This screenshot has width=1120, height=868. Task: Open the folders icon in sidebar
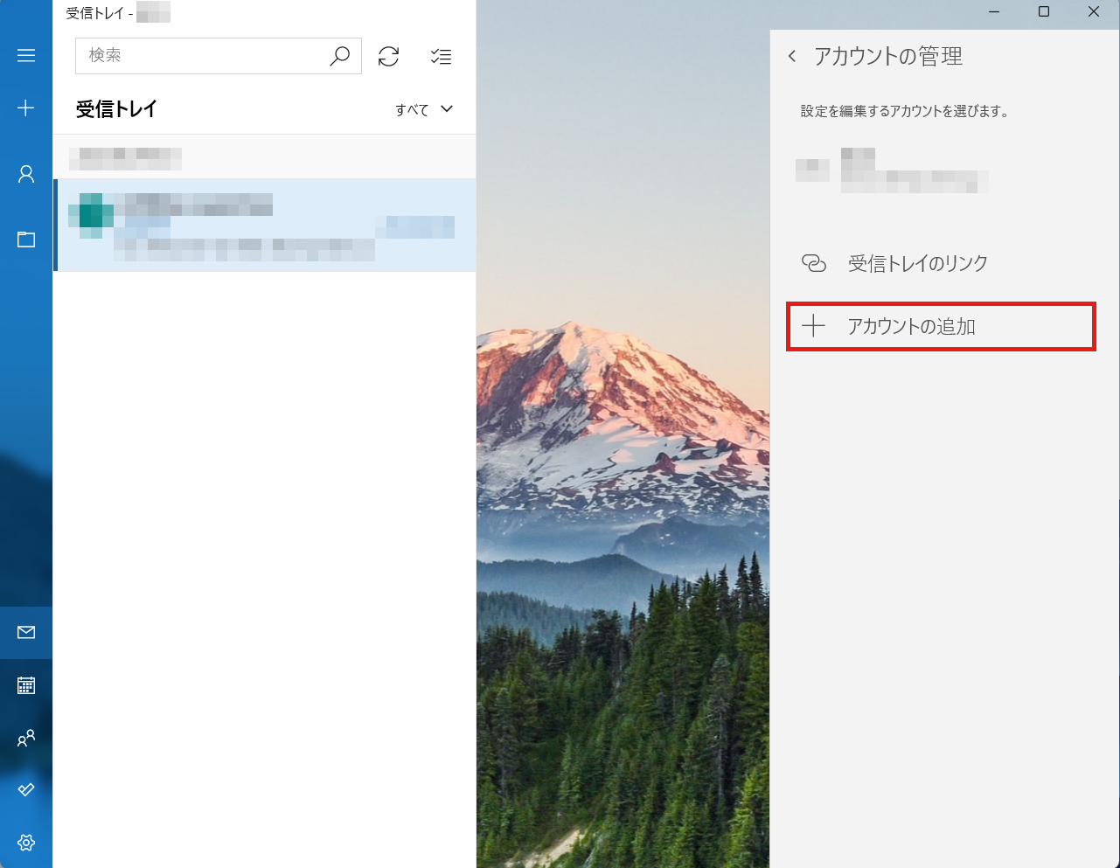point(26,239)
